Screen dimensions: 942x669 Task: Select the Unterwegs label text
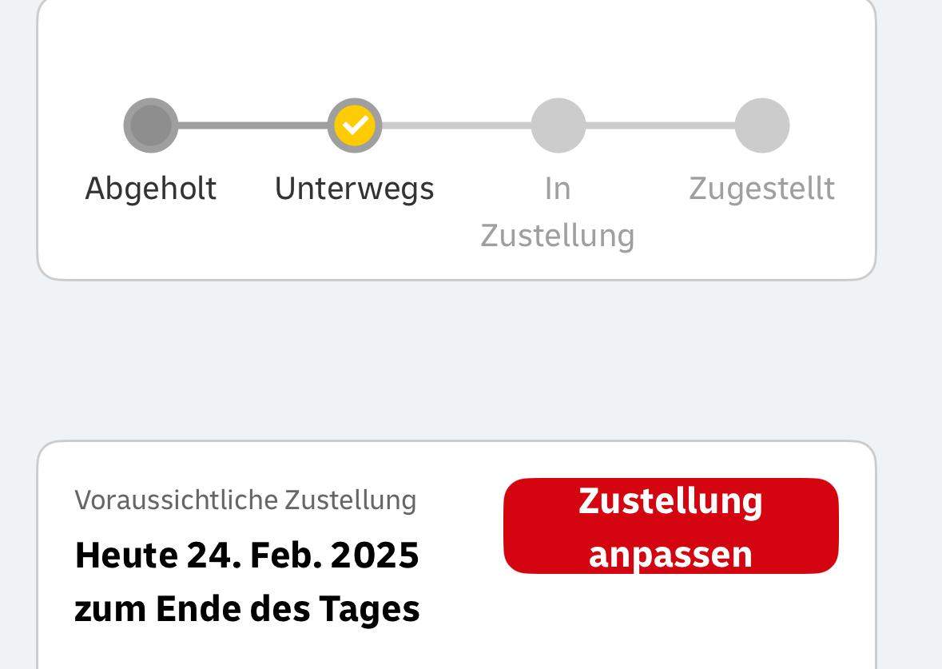tap(355, 188)
